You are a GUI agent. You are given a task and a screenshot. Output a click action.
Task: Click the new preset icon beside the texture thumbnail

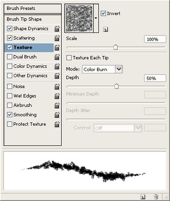coord(105,29)
